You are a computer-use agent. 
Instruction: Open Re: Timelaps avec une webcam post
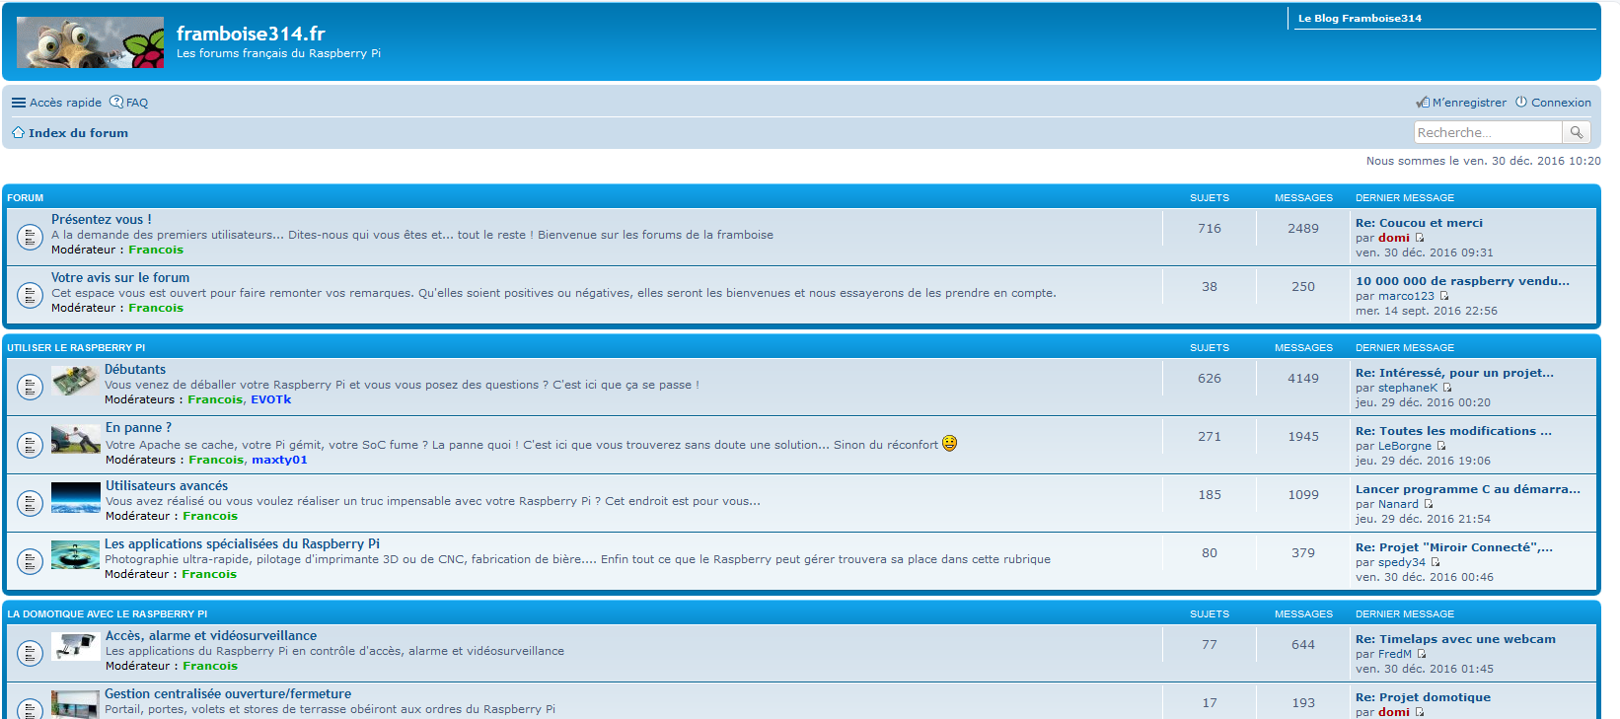click(1455, 639)
